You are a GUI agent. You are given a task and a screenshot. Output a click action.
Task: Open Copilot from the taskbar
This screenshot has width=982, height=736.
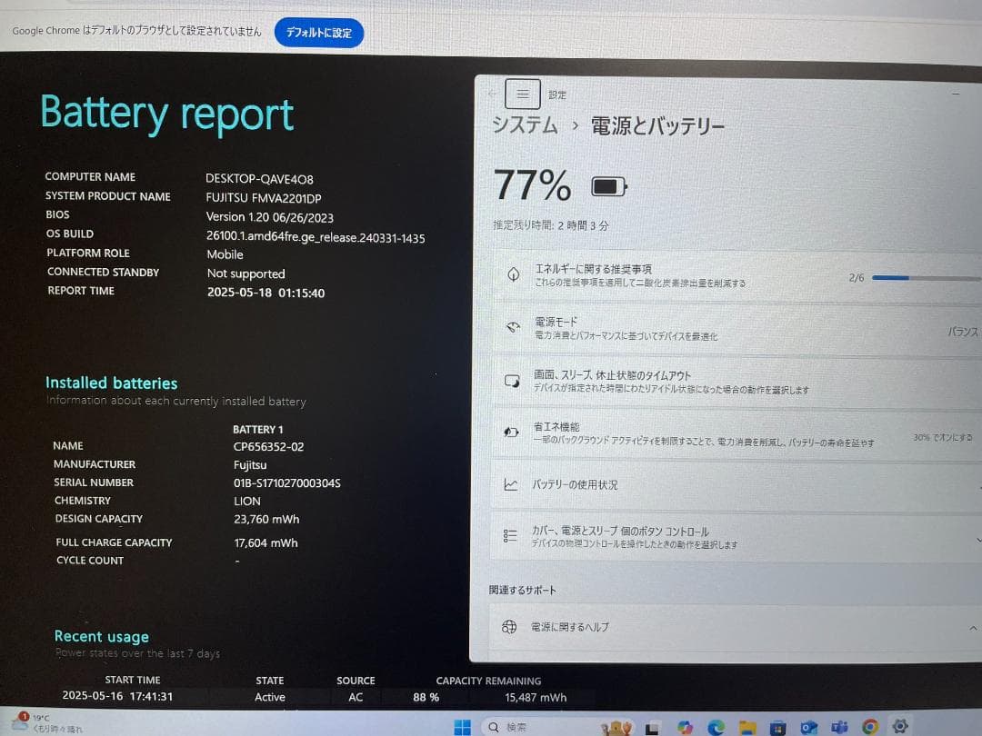(683, 725)
